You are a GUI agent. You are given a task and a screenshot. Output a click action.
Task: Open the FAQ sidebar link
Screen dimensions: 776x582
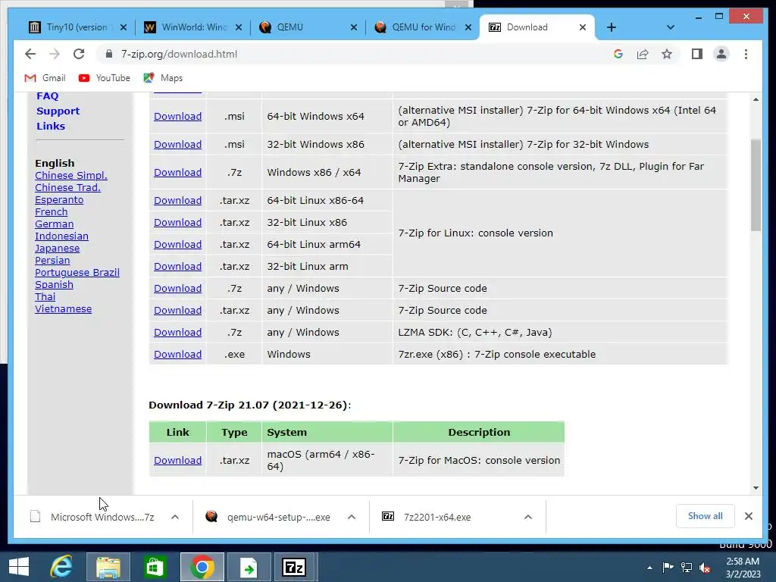pyautogui.click(x=47, y=96)
